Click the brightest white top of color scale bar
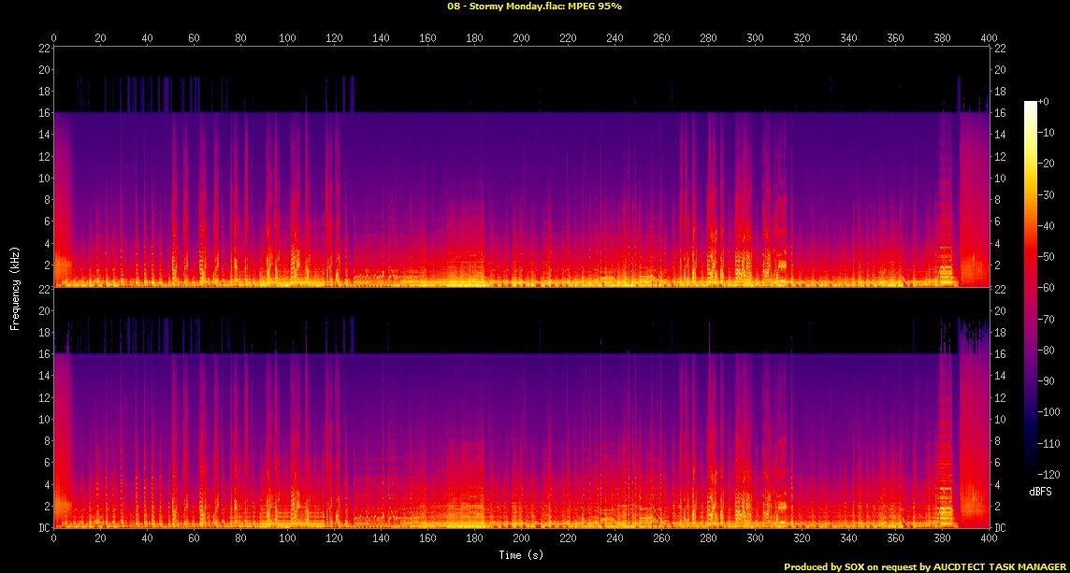The height and width of the screenshot is (573, 1070). pyautogui.click(x=1031, y=104)
